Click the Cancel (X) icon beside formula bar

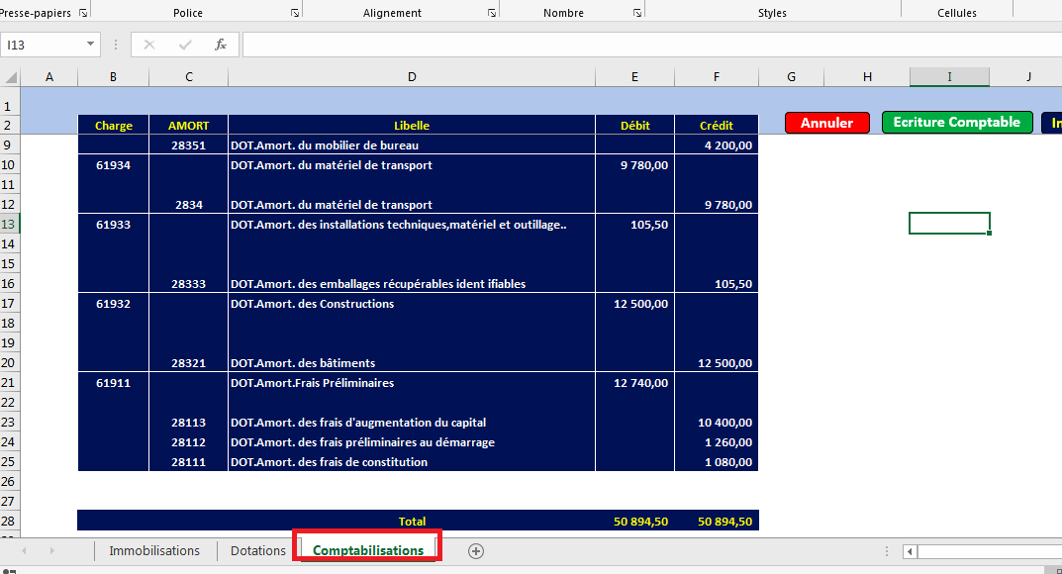[148, 45]
